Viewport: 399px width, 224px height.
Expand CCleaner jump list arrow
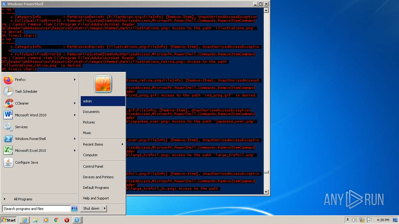75,103
